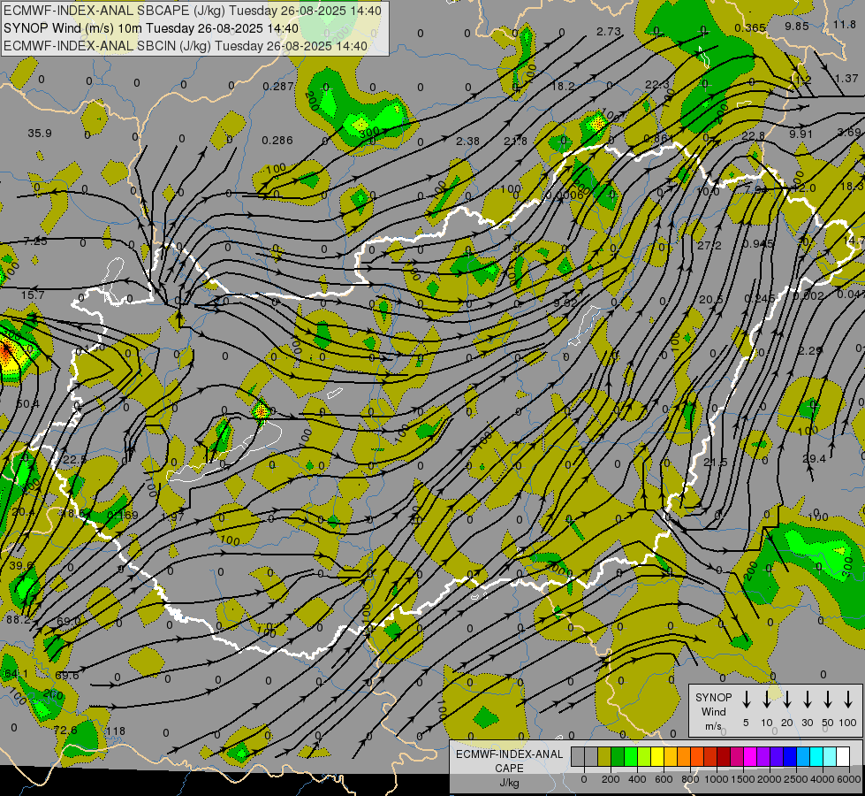Click the 100 m/s wind arrow in legend

click(848, 700)
